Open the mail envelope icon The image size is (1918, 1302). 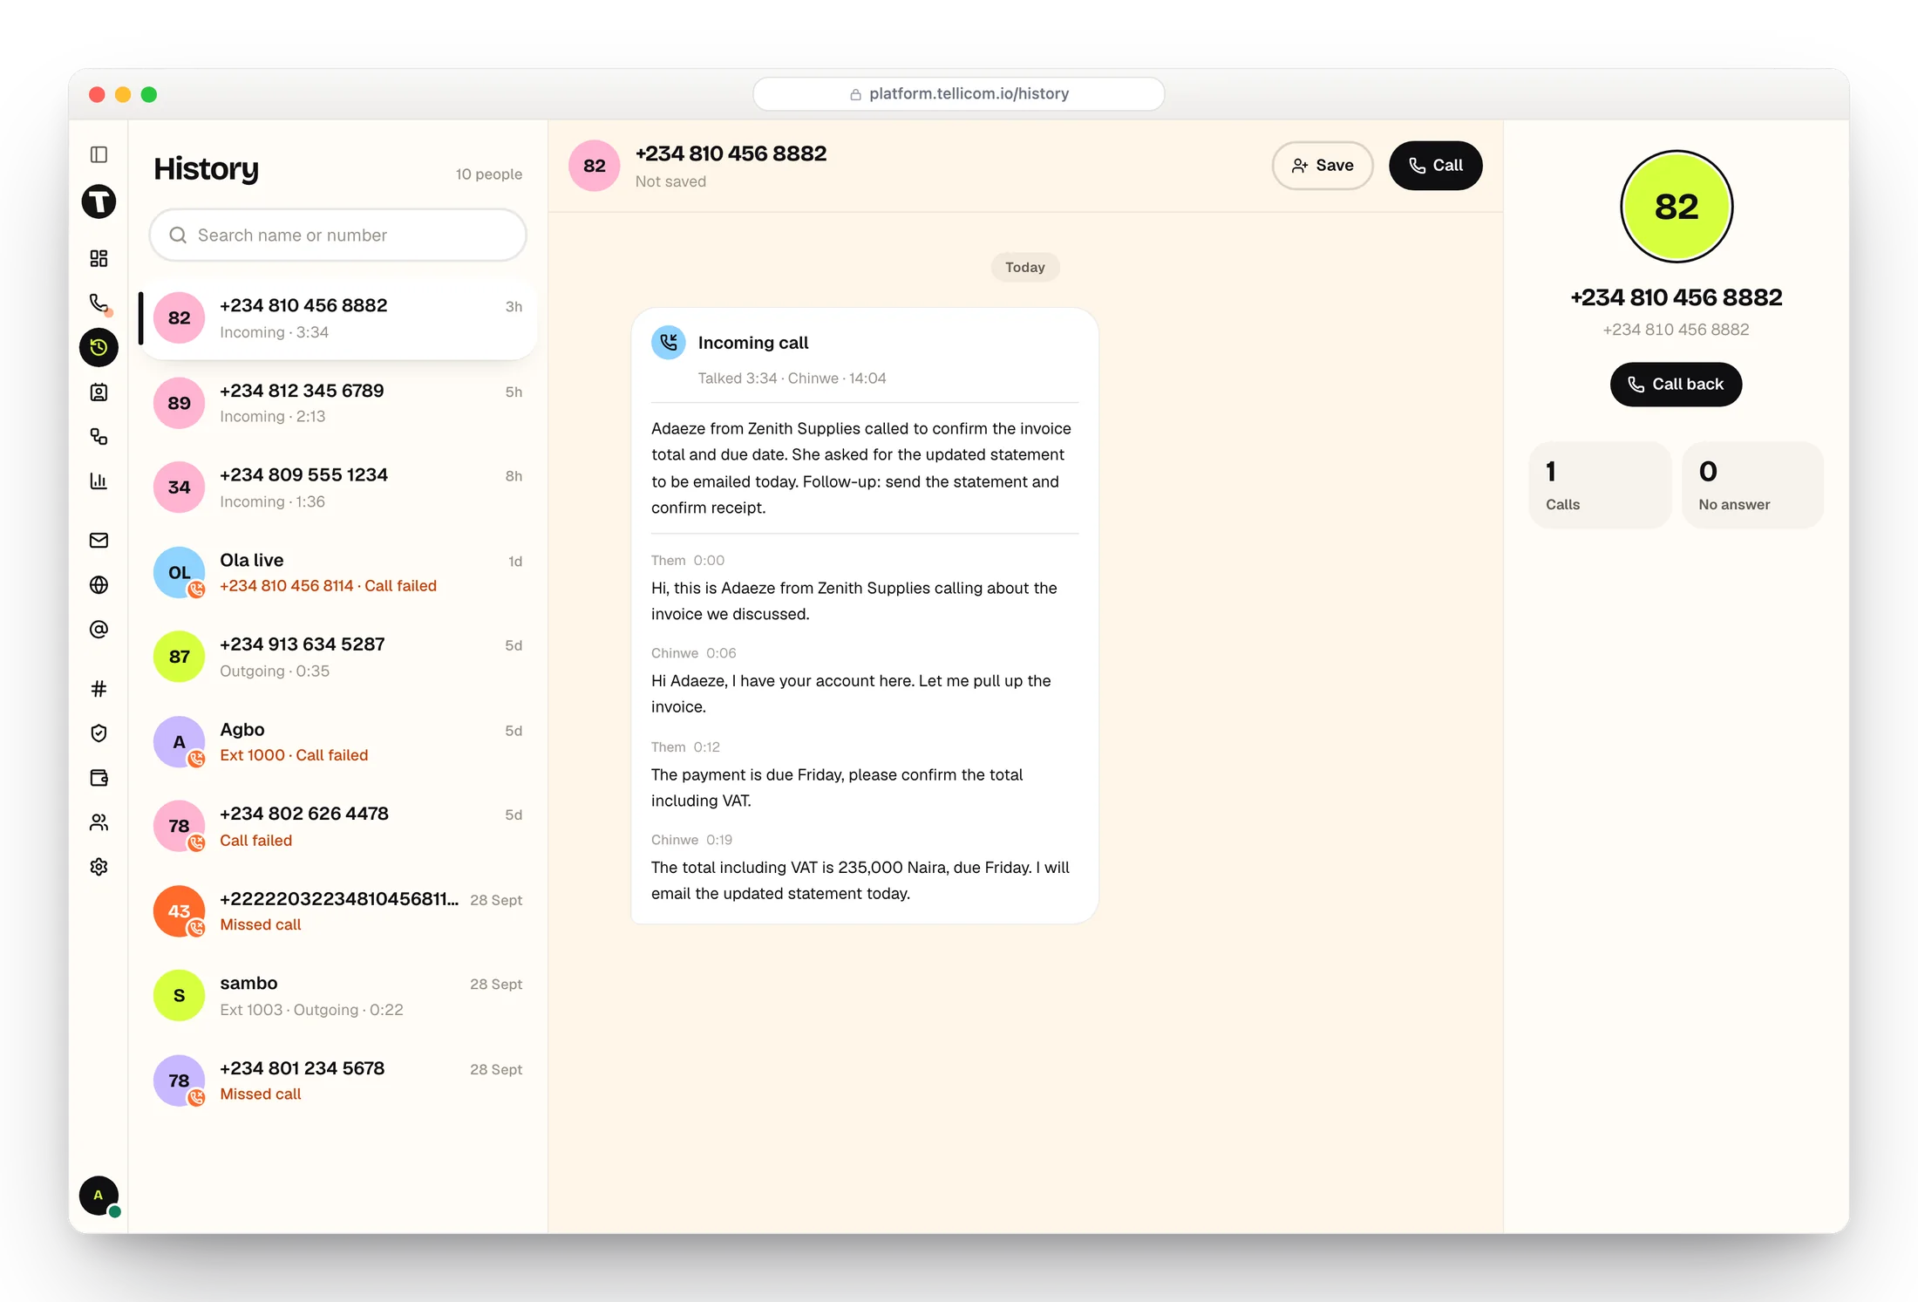click(x=99, y=540)
